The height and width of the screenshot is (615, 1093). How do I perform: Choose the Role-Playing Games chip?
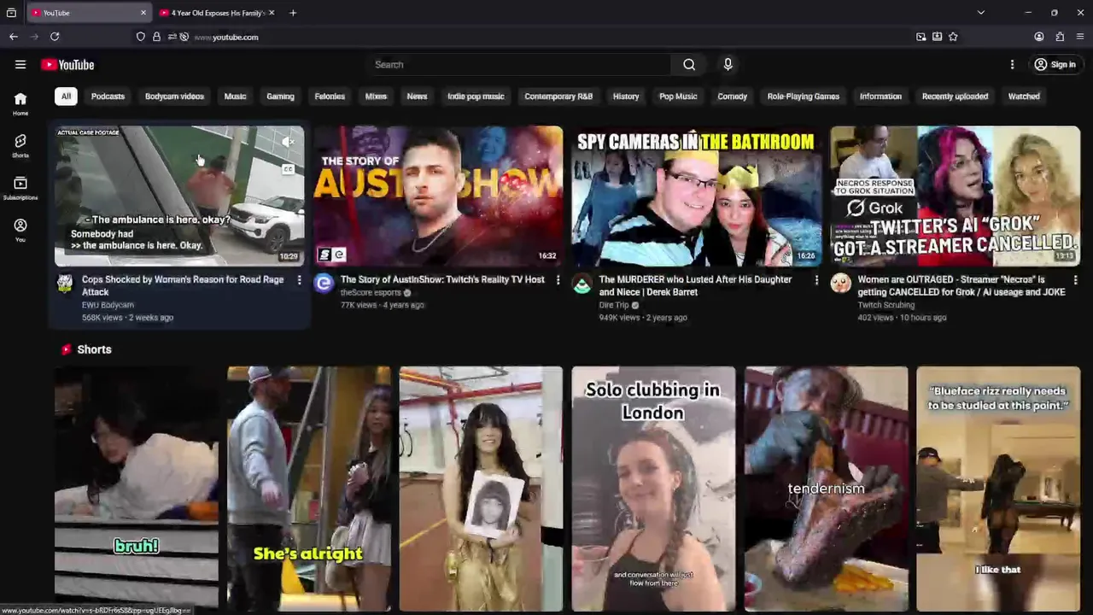[804, 97]
